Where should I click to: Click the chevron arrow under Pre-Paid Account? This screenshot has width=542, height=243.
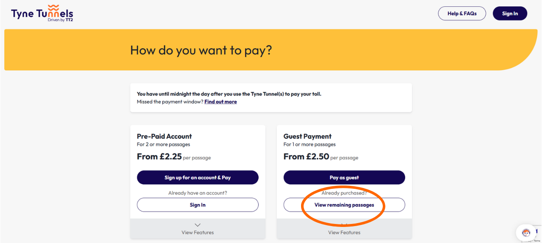[x=197, y=225]
